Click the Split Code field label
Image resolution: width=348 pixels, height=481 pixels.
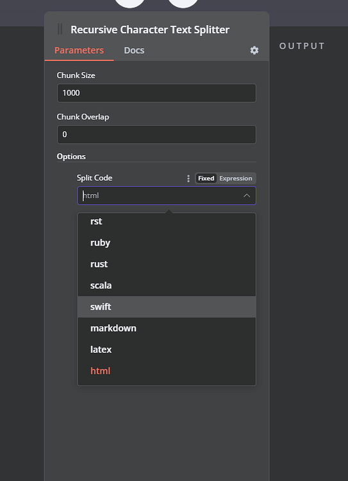94,178
